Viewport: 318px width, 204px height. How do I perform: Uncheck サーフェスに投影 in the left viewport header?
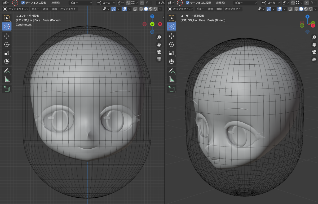[x=23, y=3]
